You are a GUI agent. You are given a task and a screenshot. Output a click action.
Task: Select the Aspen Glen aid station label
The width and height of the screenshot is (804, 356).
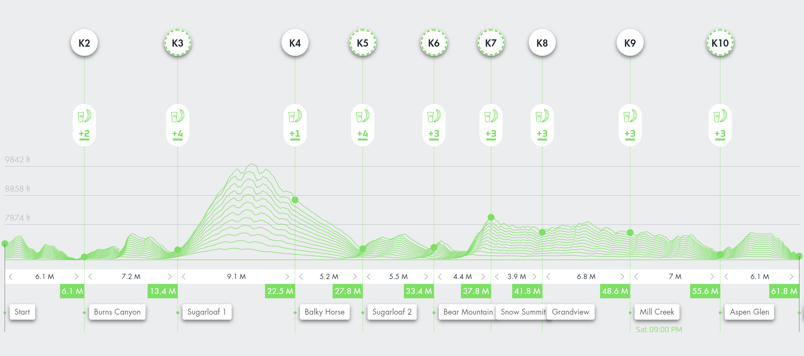pyautogui.click(x=749, y=312)
